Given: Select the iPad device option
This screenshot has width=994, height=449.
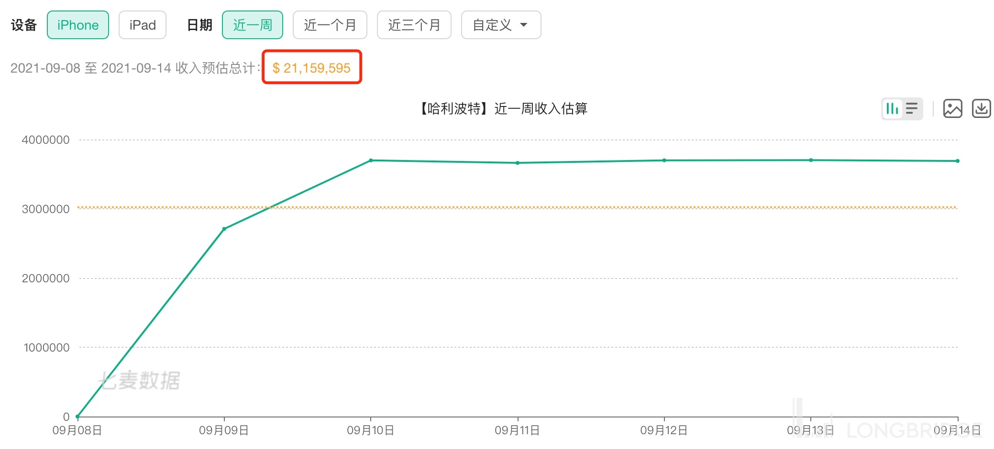Looking at the screenshot, I should point(143,25).
